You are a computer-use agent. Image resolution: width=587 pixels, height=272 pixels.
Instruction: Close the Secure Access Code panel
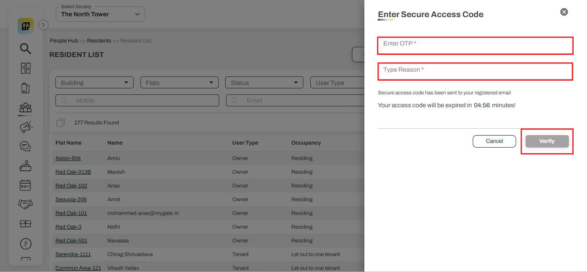(x=564, y=12)
